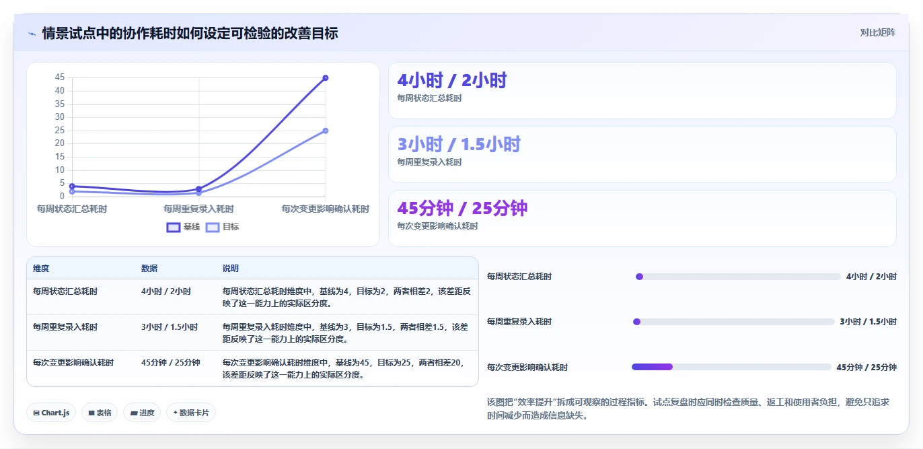
Task: Click the 每周状态汇总耗时 progress bar
Action: click(738, 277)
